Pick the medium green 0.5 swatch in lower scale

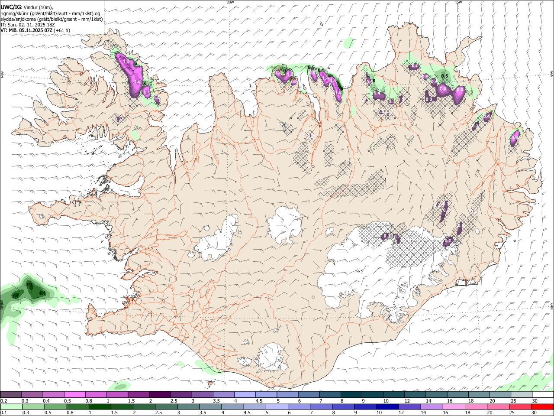pos(55,406)
